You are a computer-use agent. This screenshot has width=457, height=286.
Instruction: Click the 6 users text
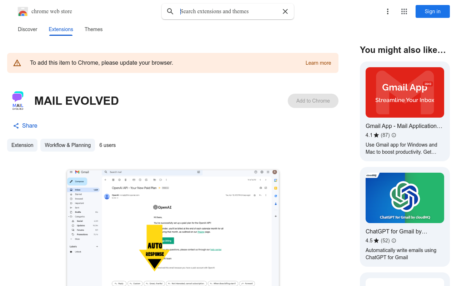[x=107, y=145]
